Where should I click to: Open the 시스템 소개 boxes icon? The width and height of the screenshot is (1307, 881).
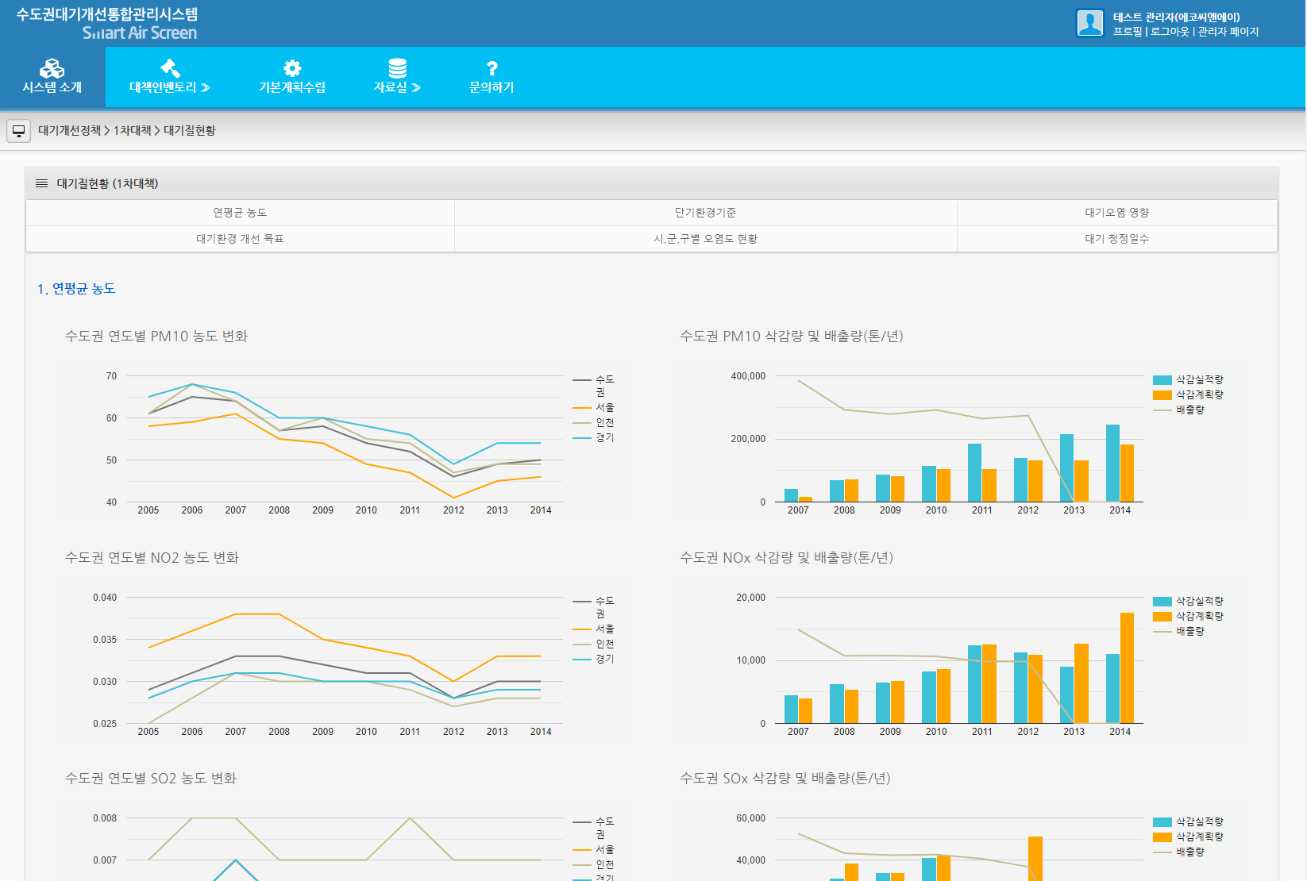pos(52,68)
